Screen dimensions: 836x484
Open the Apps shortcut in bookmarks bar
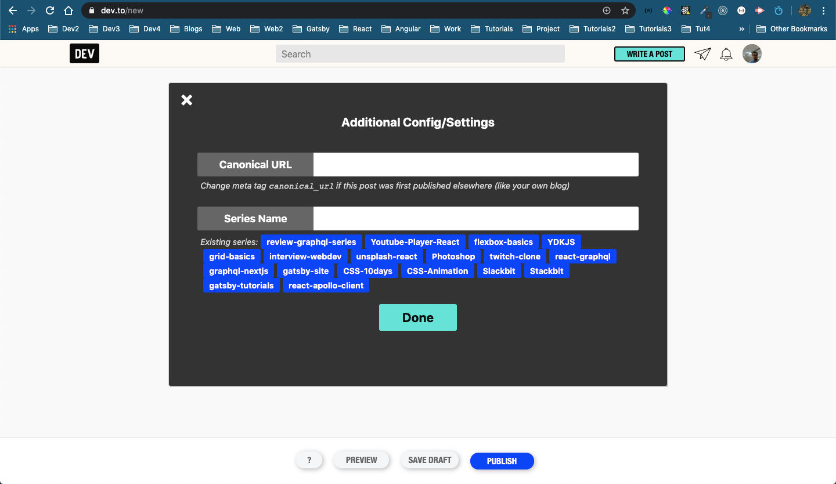coord(24,28)
